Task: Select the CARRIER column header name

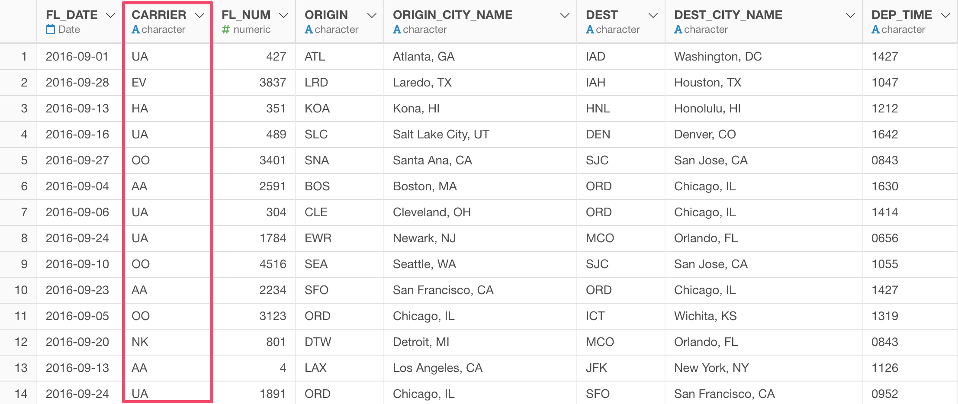Action: point(159,15)
